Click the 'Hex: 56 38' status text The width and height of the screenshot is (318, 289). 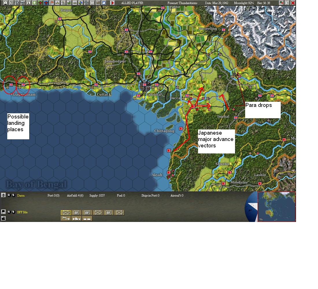coord(264,3)
